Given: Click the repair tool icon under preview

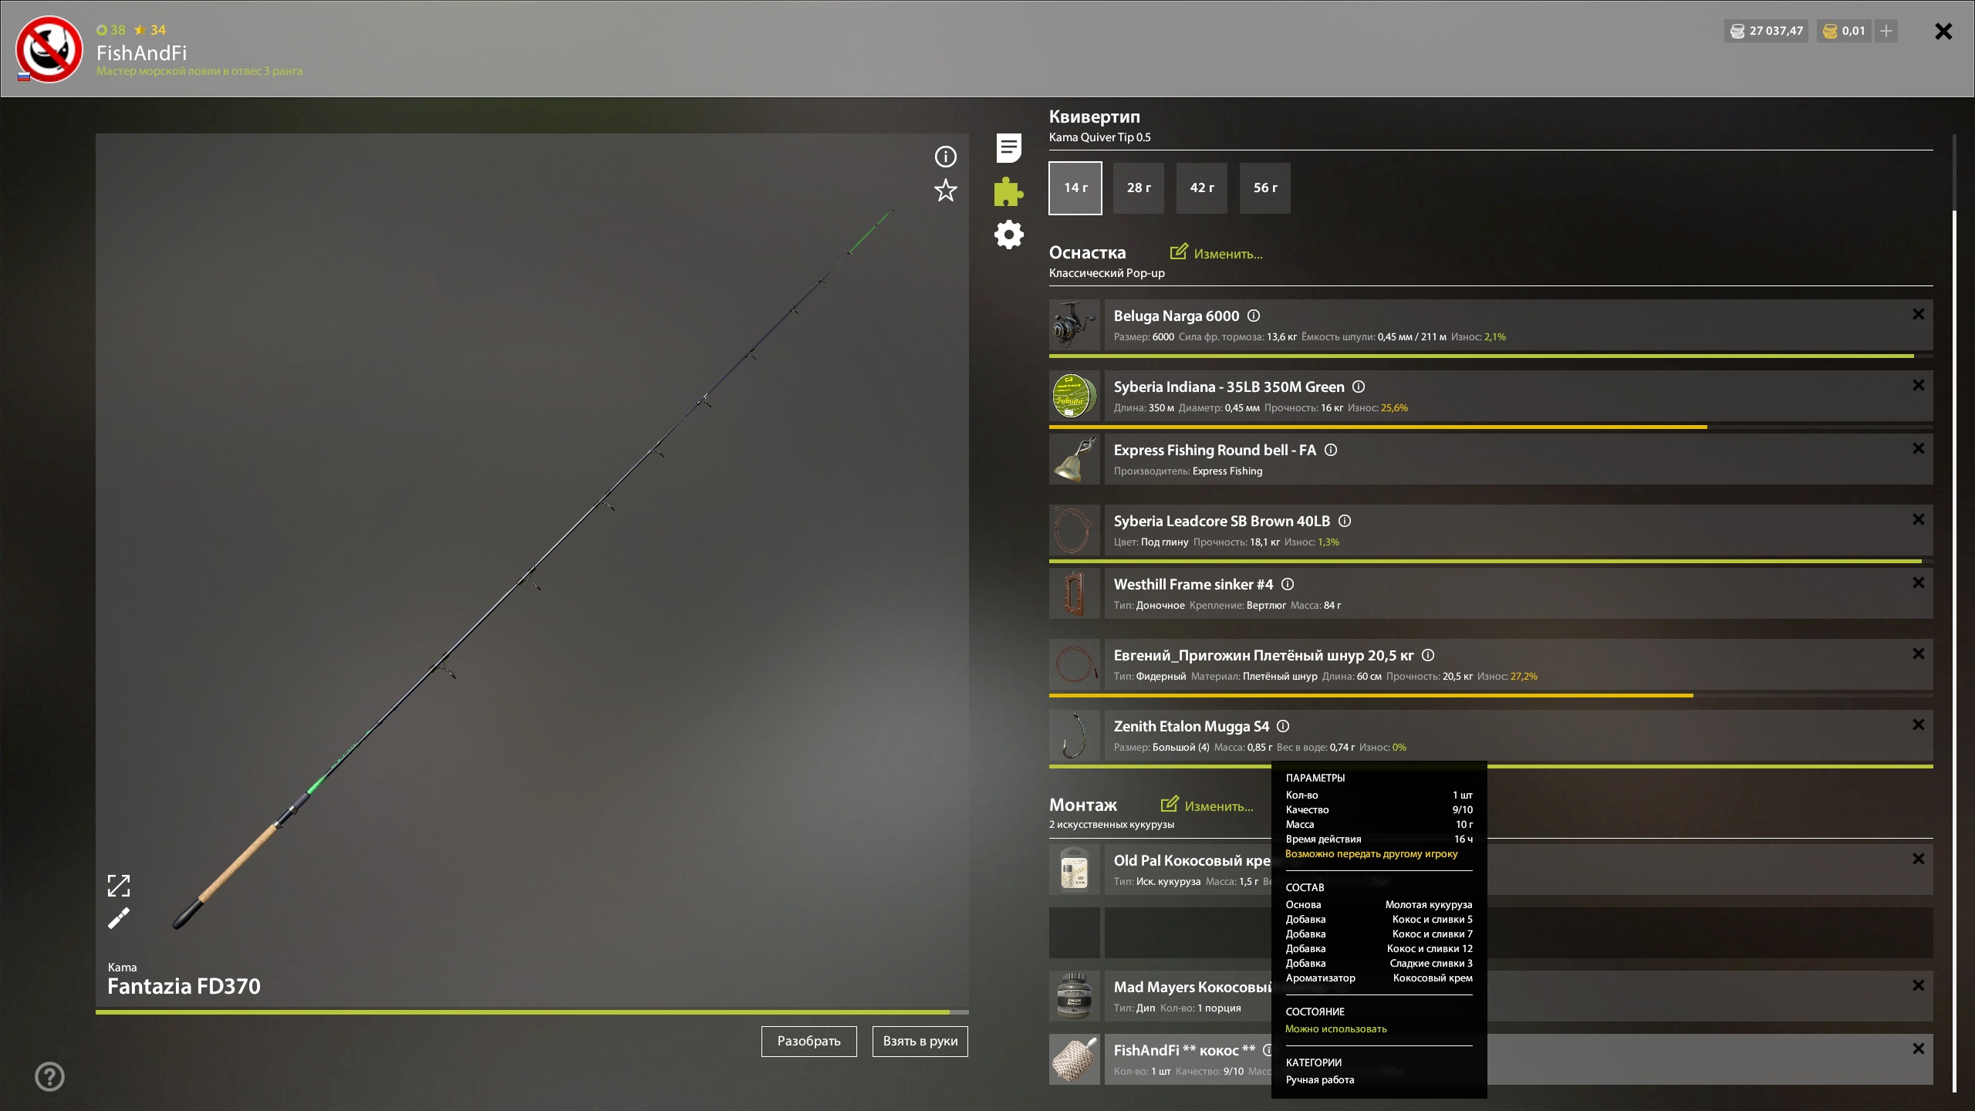Looking at the screenshot, I should point(119,918).
